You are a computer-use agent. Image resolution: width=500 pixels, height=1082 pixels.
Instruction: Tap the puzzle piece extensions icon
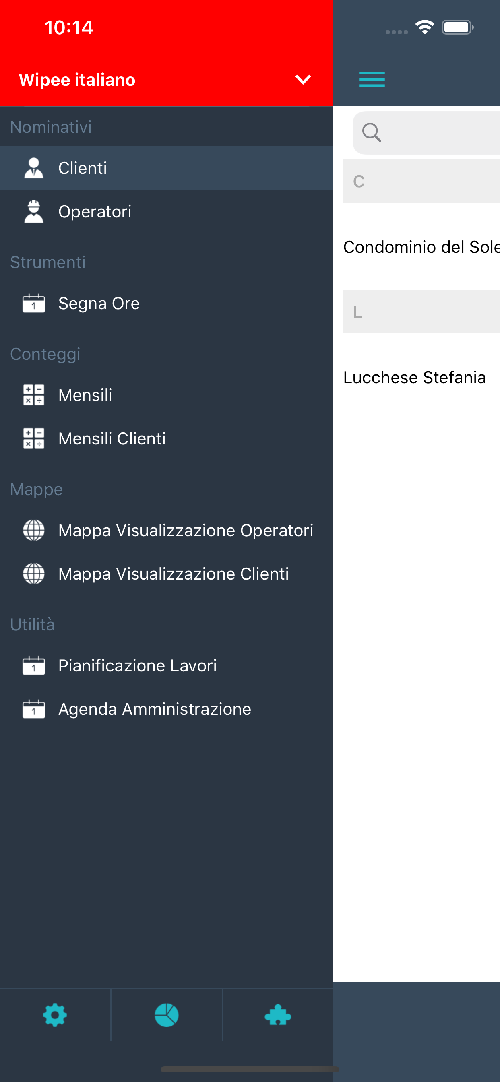coord(278,1015)
